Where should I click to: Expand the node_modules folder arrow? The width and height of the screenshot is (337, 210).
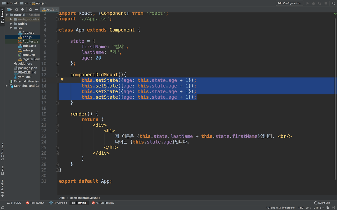pos(11,19)
